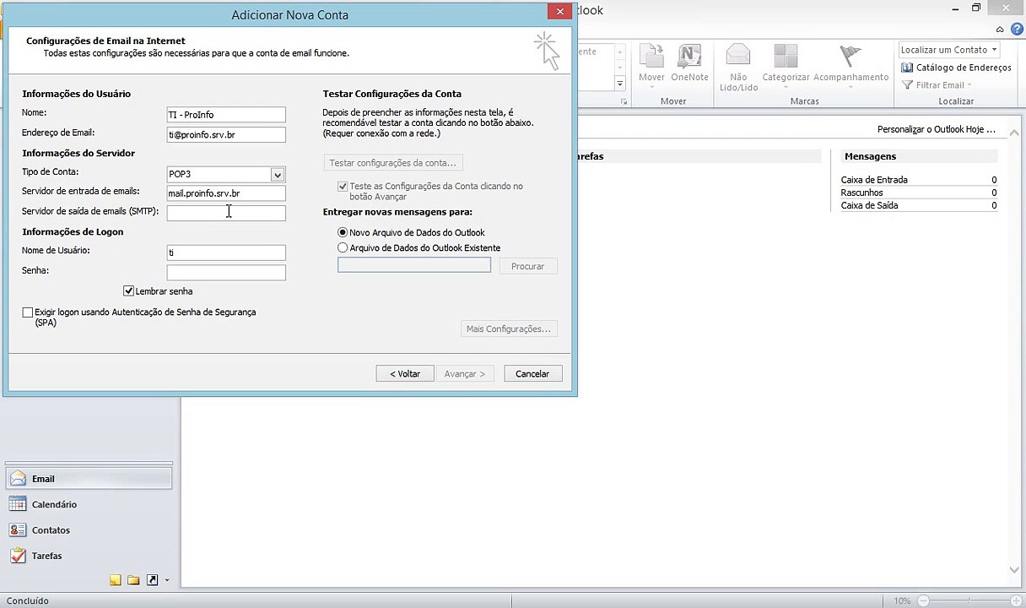Close the Adicionar Nova Conta dialog

(x=559, y=11)
